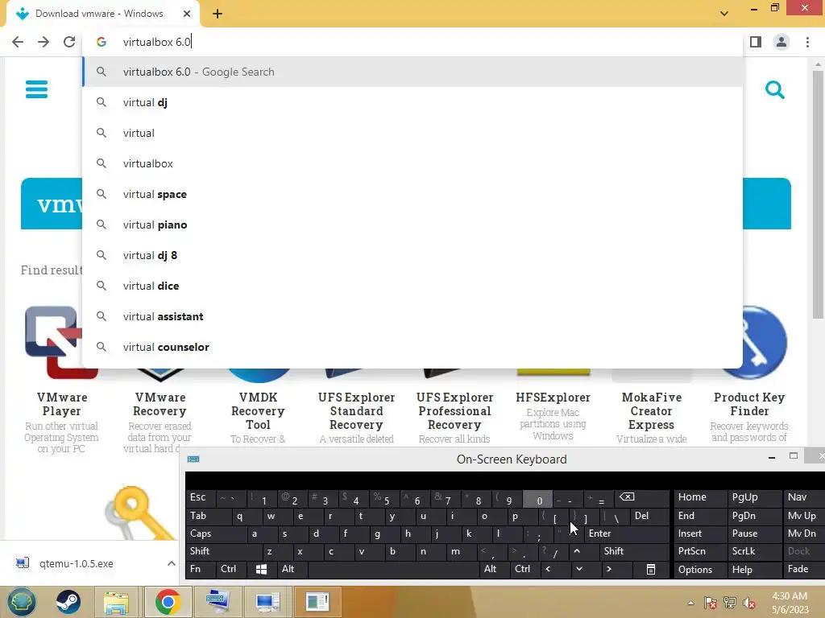825x618 pixels.
Task: Select the 'virtual dice' suggestion
Action: click(413, 286)
